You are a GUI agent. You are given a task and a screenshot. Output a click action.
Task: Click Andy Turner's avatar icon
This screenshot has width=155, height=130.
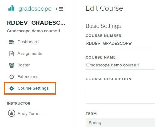(x=12, y=113)
